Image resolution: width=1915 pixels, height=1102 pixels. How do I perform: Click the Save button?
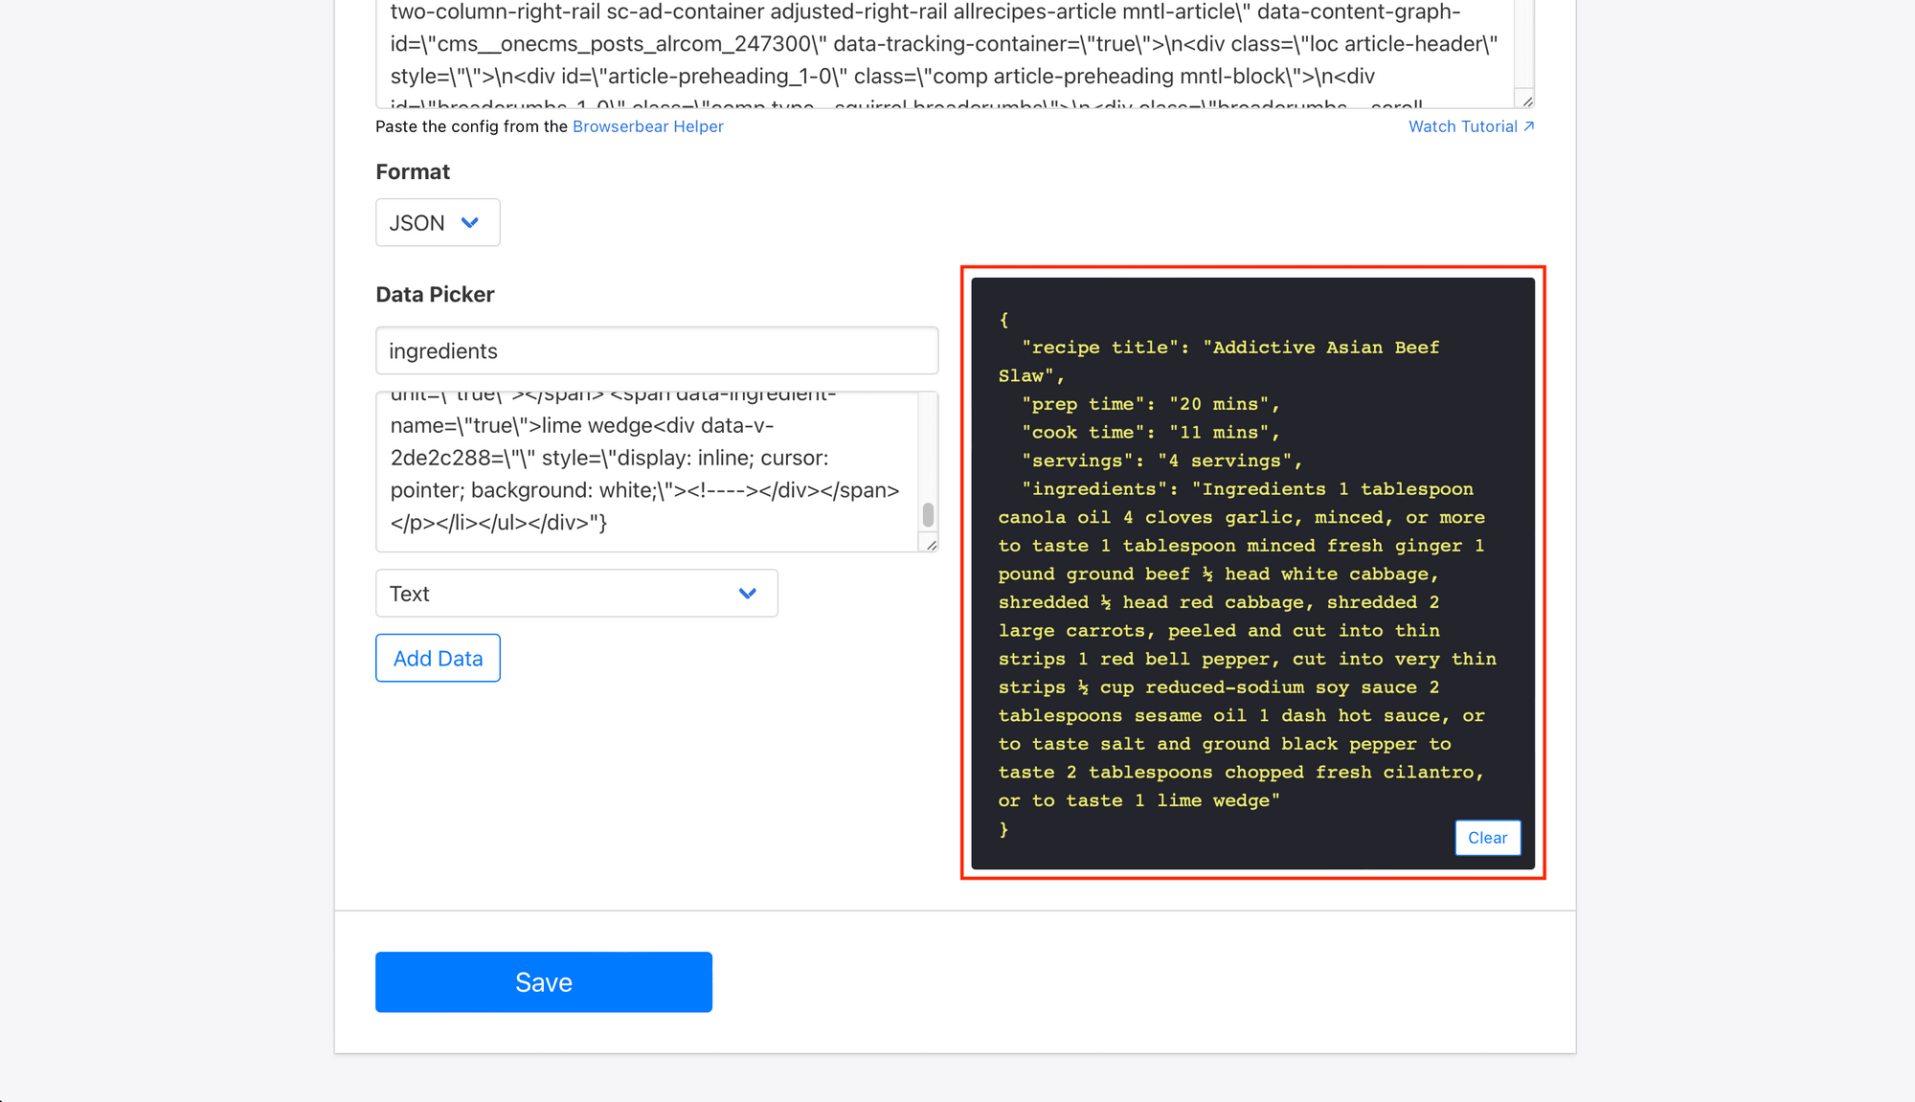pos(543,981)
